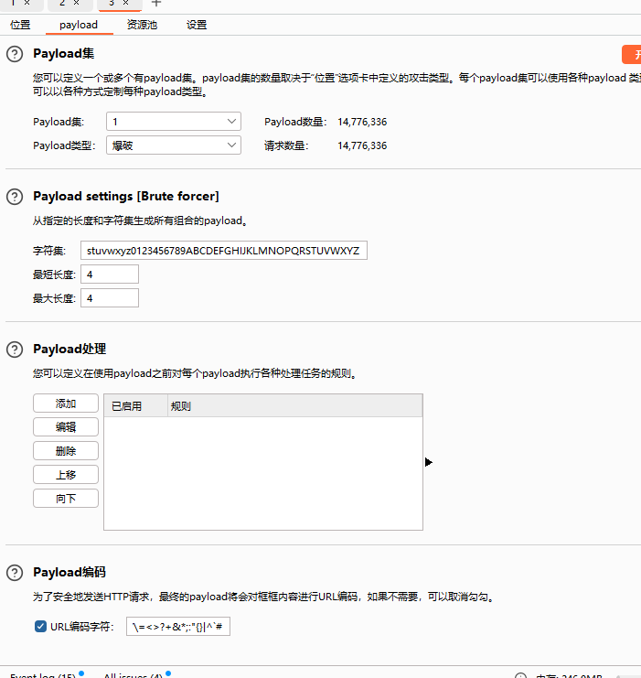Open help for Payload集 section
Image resolution: width=641 pixels, height=678 pixels.
[15, 54]
